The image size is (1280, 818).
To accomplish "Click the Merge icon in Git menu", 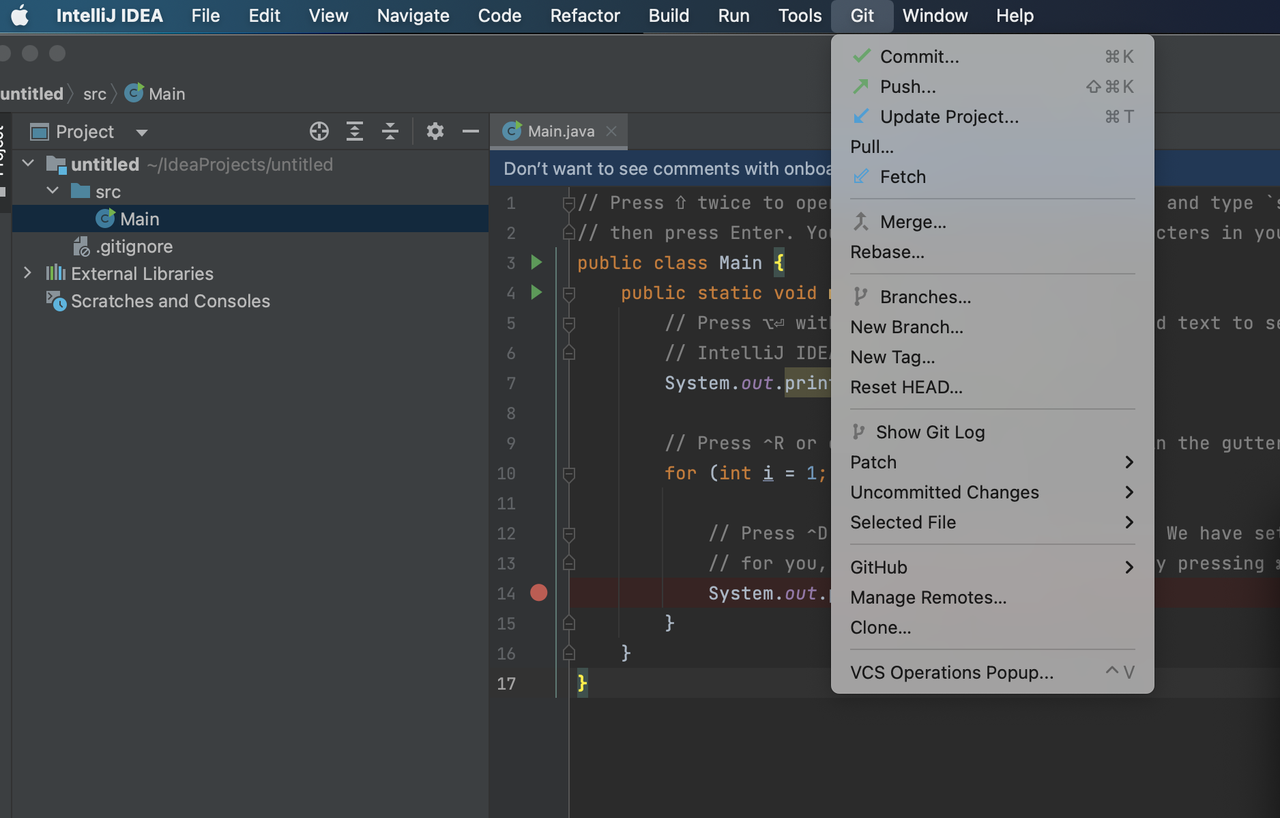I will (x=861, y=221).
